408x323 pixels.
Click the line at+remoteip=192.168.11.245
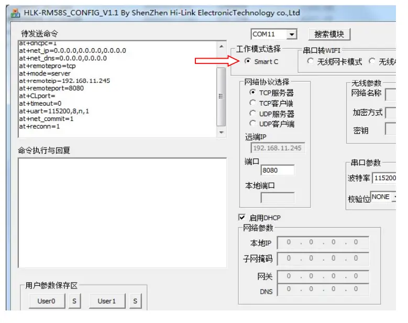click(64, 81)
